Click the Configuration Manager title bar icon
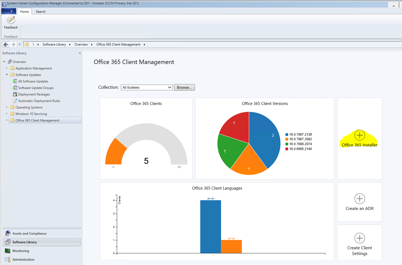The height and width of the screenshot is (265, 402). click(4, 4)
